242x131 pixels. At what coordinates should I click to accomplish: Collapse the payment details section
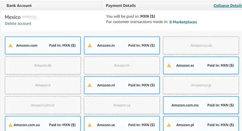[x=227, y=6]
